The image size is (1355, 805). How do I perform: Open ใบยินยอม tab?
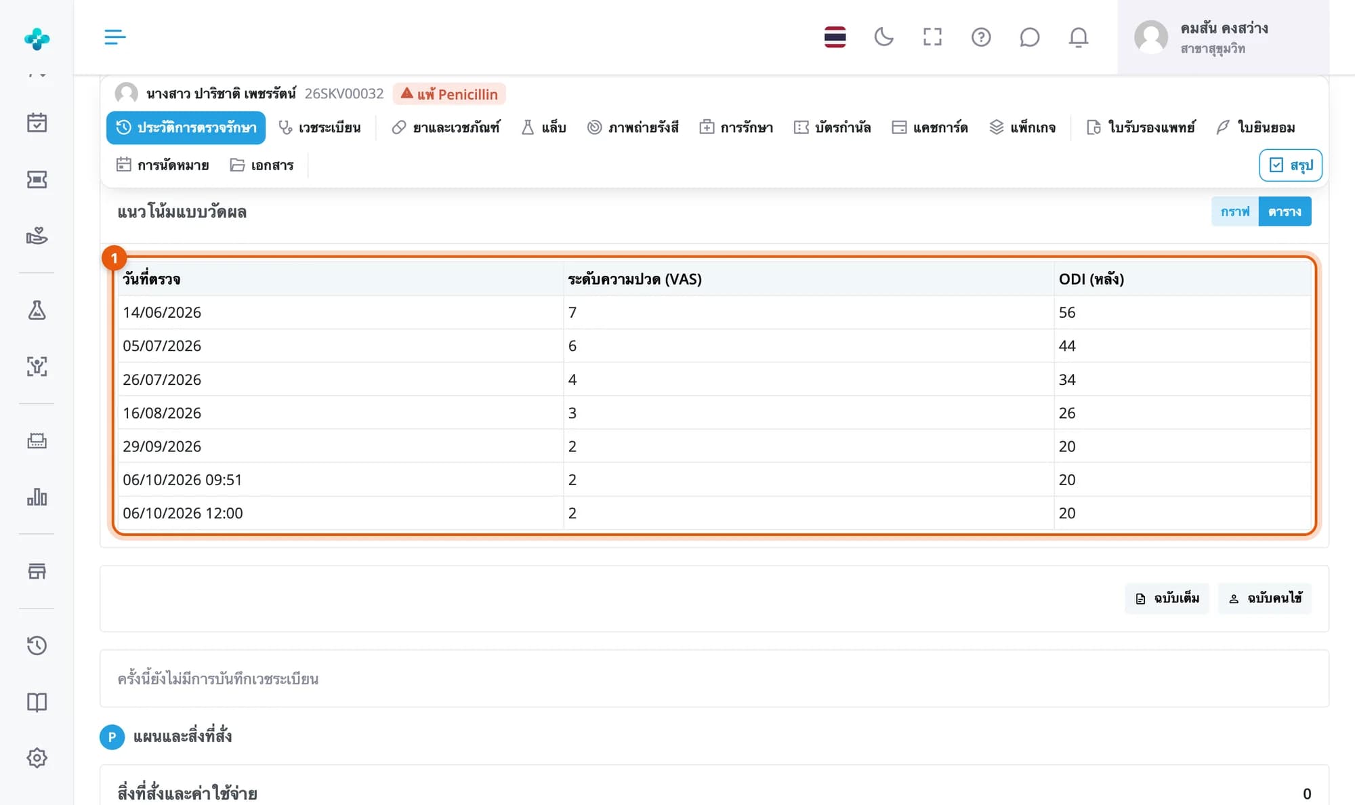1255,127
